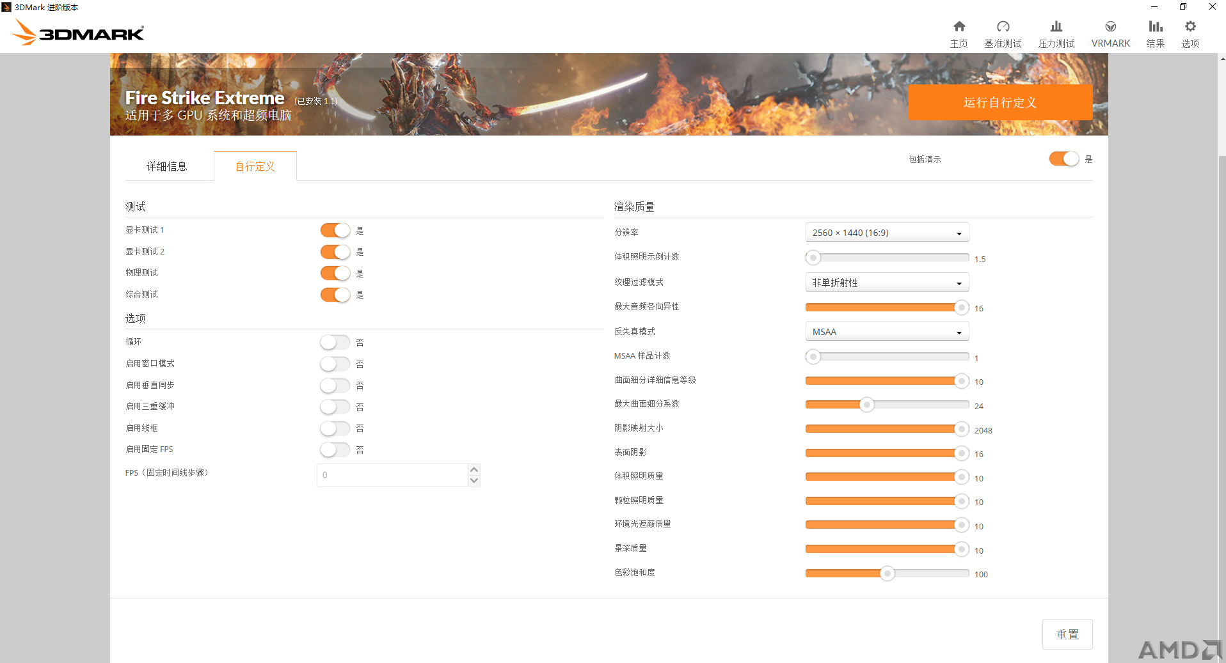Open the 纹理过滤模式 dropdown
The height and width of the screenshot is (663, 1226).
(x=887, y=283)
